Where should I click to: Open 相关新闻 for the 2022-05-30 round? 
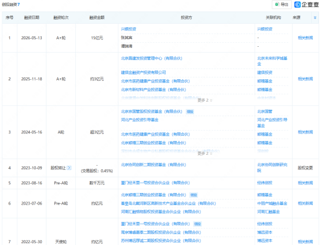click(305, 242)
